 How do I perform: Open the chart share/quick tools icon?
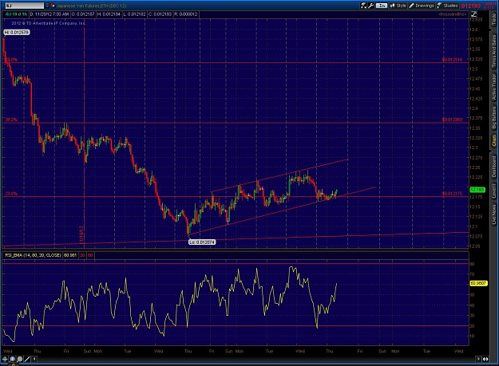pyautogui.click(x=363, y=6)
